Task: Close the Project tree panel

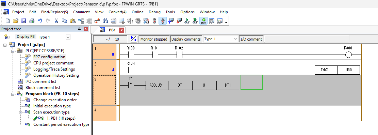Action: 86,29
